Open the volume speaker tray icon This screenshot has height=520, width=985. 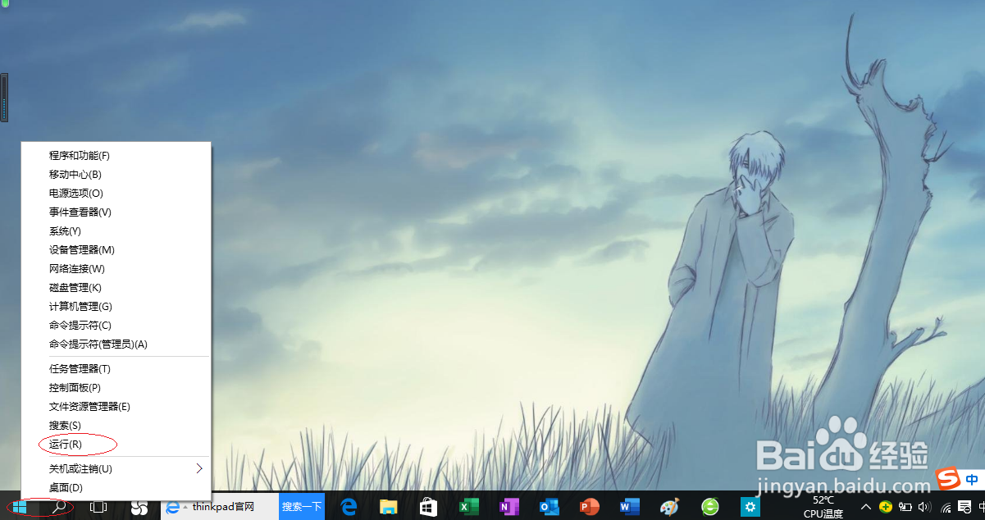pyautogui.click(x=925, y=508)
